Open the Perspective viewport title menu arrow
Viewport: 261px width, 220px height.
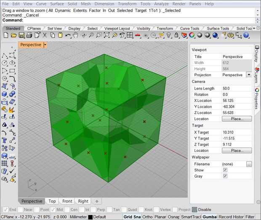coord(45,45)
